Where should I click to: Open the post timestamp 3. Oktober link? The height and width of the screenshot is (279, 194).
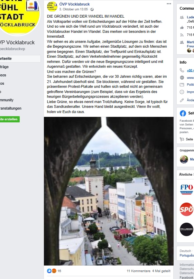[74, 9]
